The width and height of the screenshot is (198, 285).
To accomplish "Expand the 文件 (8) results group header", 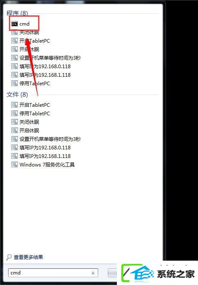I will 17,95.
